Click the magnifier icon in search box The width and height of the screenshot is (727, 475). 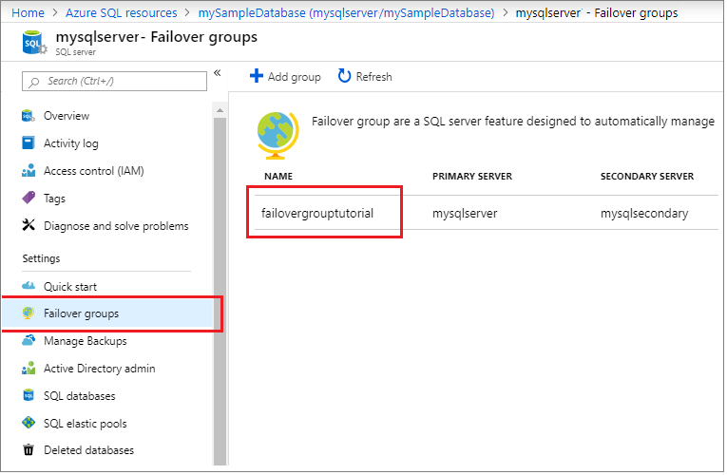coord(34,82)
